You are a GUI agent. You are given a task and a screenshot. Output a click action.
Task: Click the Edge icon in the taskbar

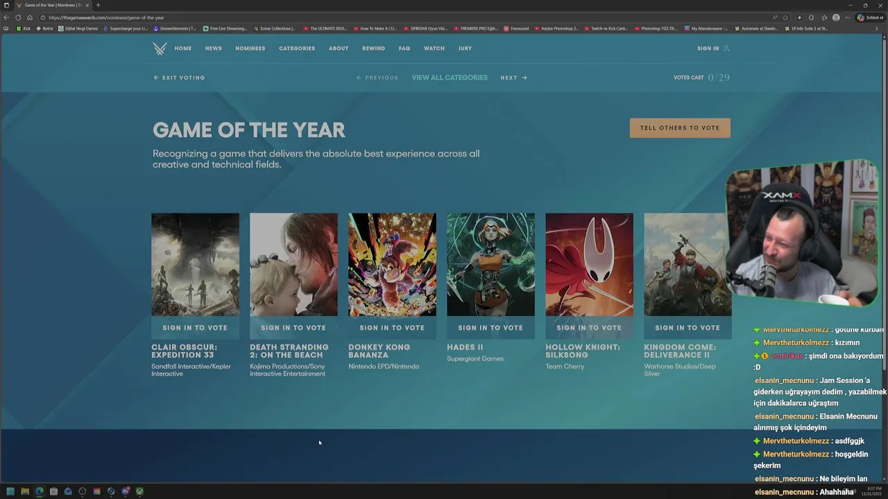[39, 491]
